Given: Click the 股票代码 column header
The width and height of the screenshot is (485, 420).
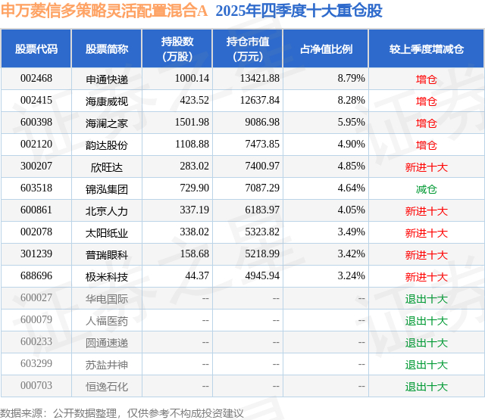Looking at the screenshot, I should tap(36, 48).
